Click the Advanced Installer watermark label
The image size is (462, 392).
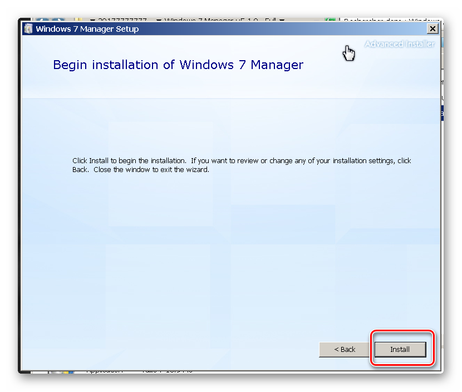pyautogui.click(x=399, y=44)
